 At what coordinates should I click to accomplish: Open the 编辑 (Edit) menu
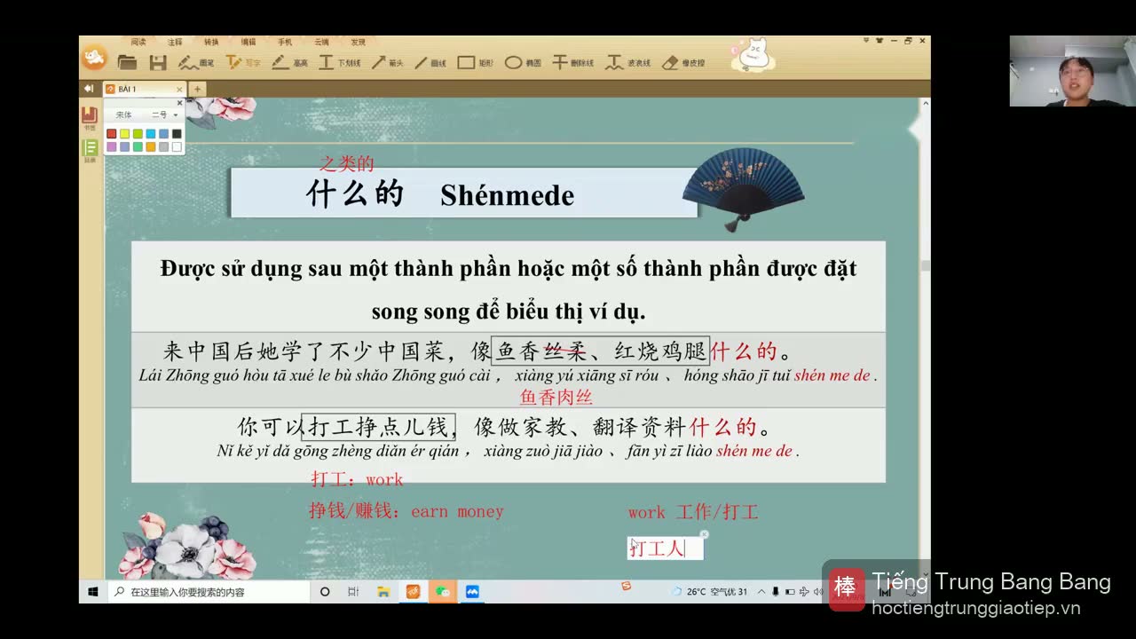(248, 42)
